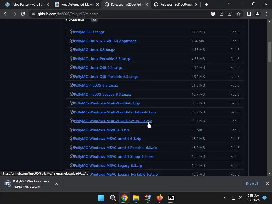
Task: Go forward with the browser forward arrow
Action: pos(14,14)
